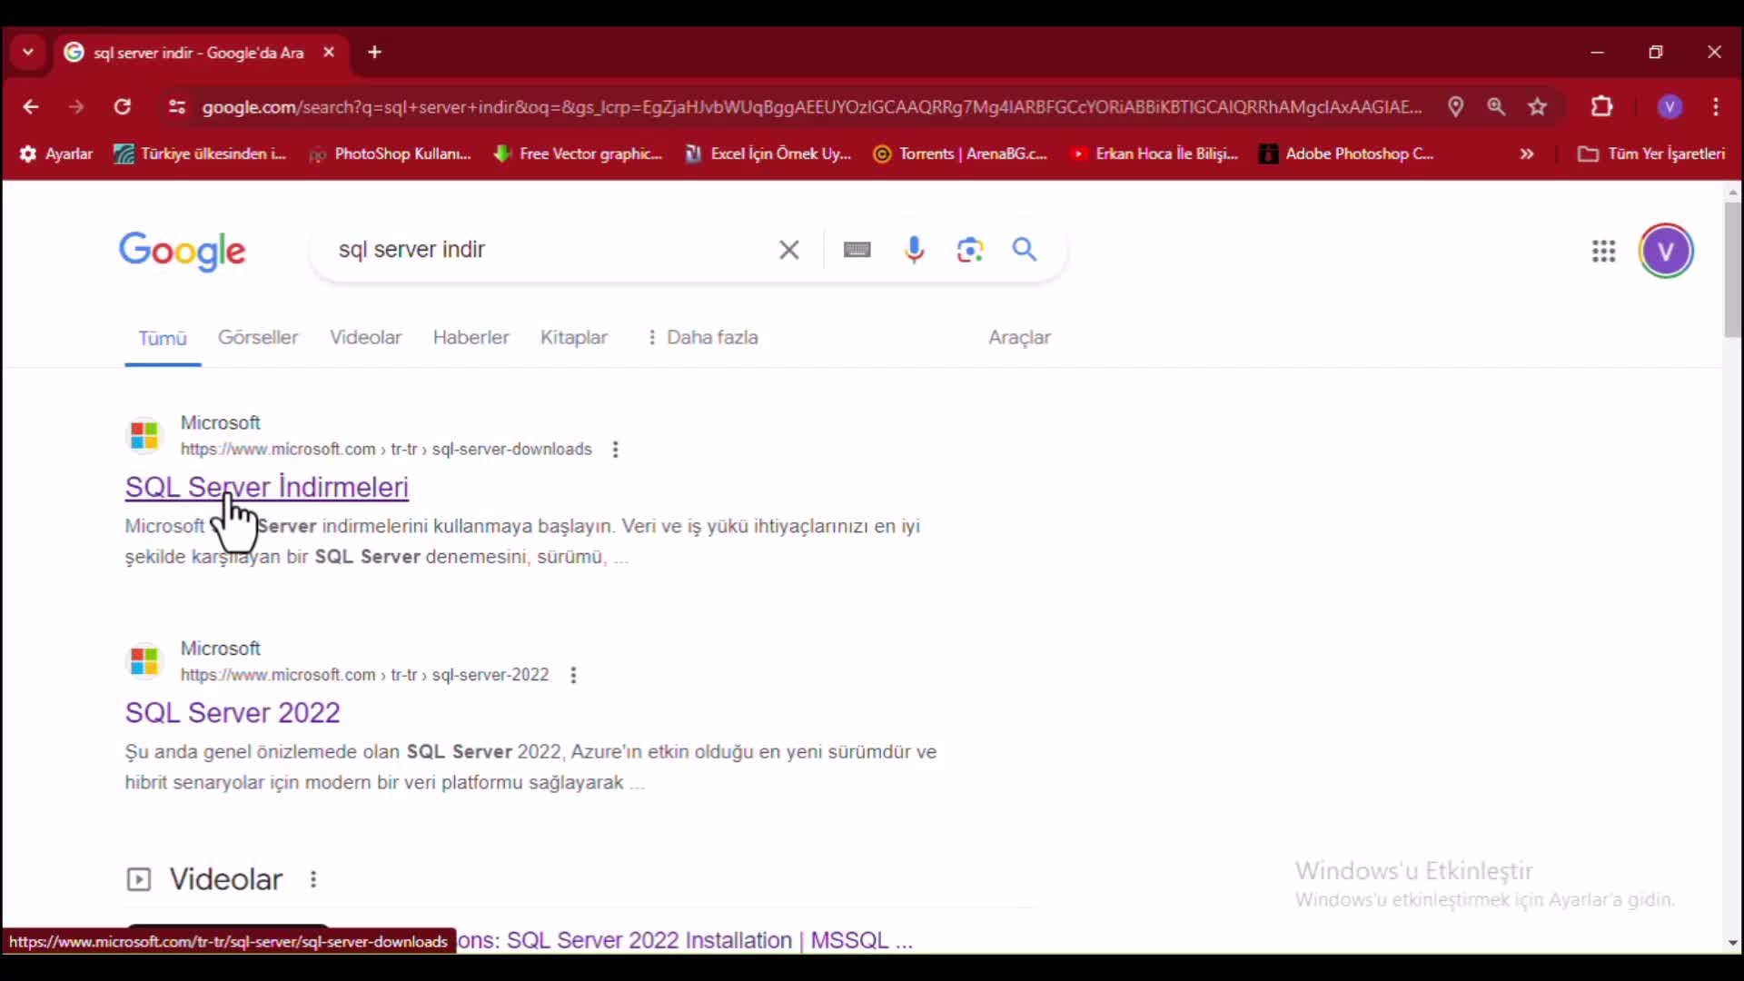Expand the Daha fazla menu
1744x981 pixels.
[702, 338]
